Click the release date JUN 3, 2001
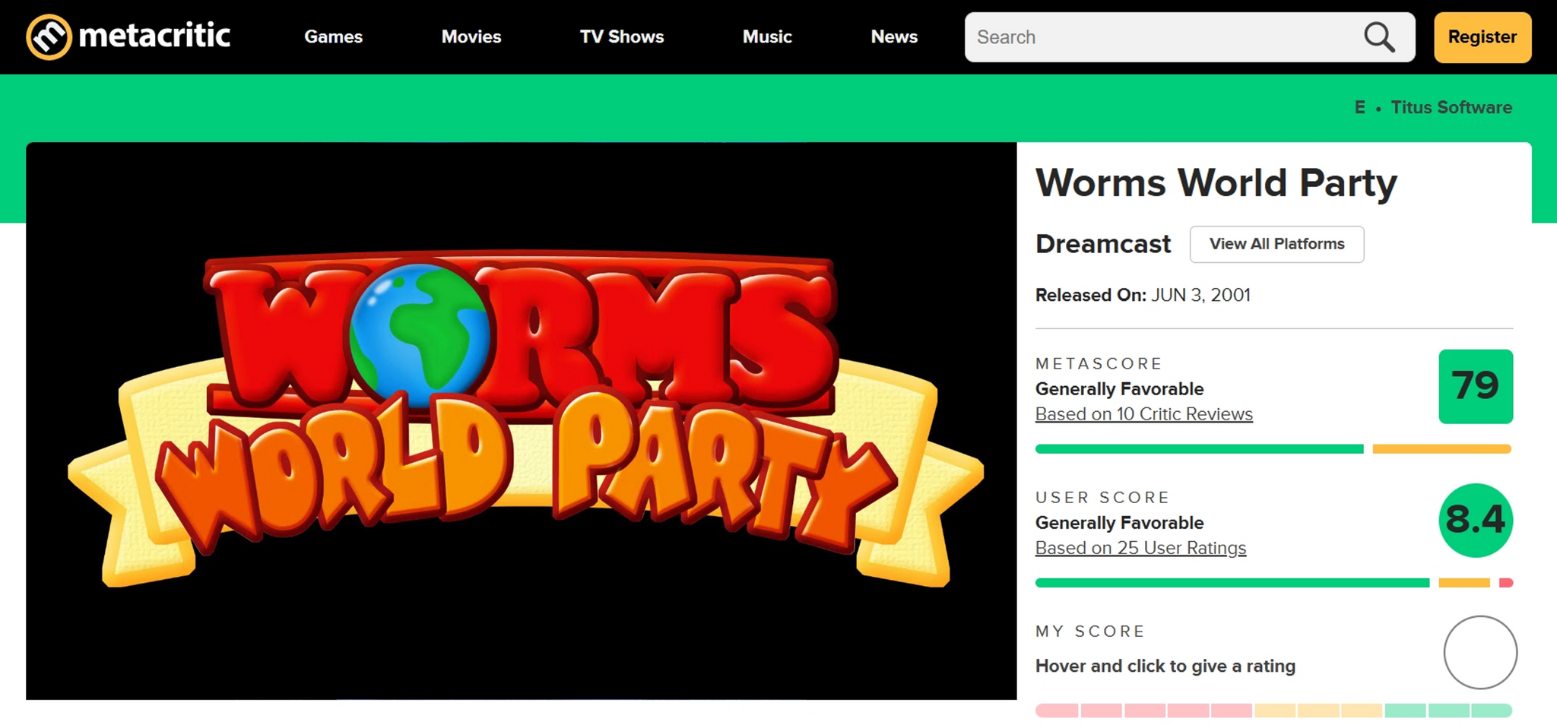Screen dimensions: 1557x725 [x=1200, y=295]
